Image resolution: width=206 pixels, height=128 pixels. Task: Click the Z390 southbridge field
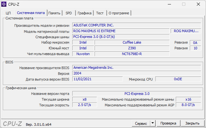click(x=132, y=48)
